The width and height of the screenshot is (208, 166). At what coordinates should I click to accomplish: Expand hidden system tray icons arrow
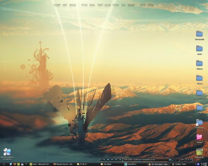[x=196, y=164]
